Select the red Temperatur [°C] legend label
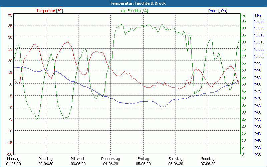Image resolution: width=267 pixels, height=167 pixels. (x=50, y=11)
